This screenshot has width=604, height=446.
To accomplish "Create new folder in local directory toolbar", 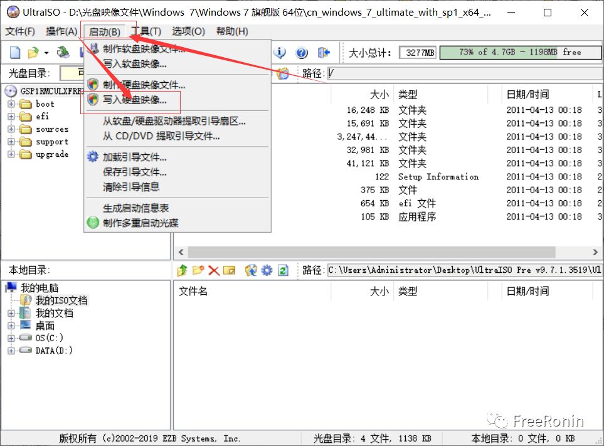I will click(x=198, y=270).
